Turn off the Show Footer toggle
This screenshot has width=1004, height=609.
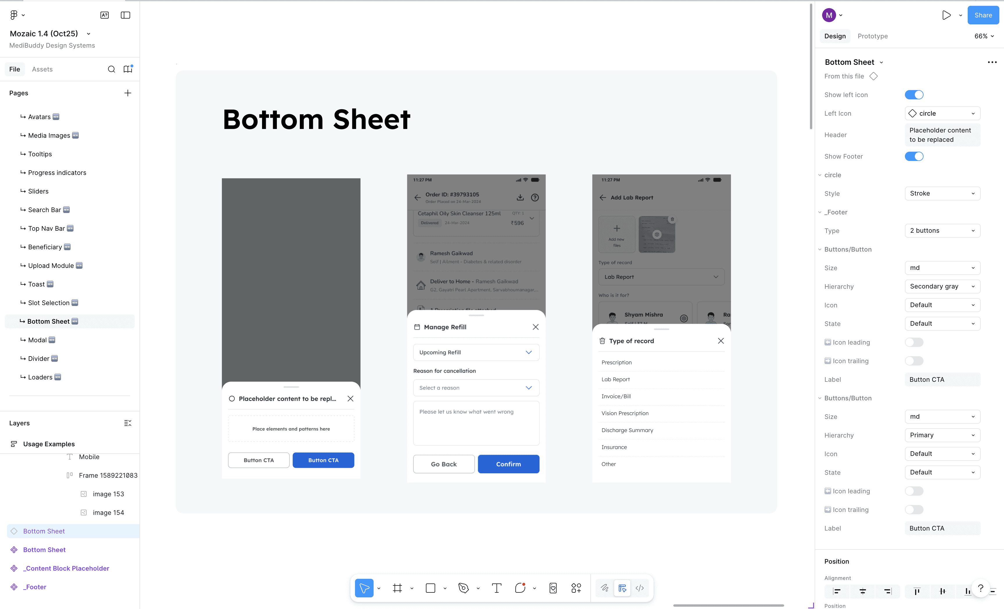coord(914,156)
